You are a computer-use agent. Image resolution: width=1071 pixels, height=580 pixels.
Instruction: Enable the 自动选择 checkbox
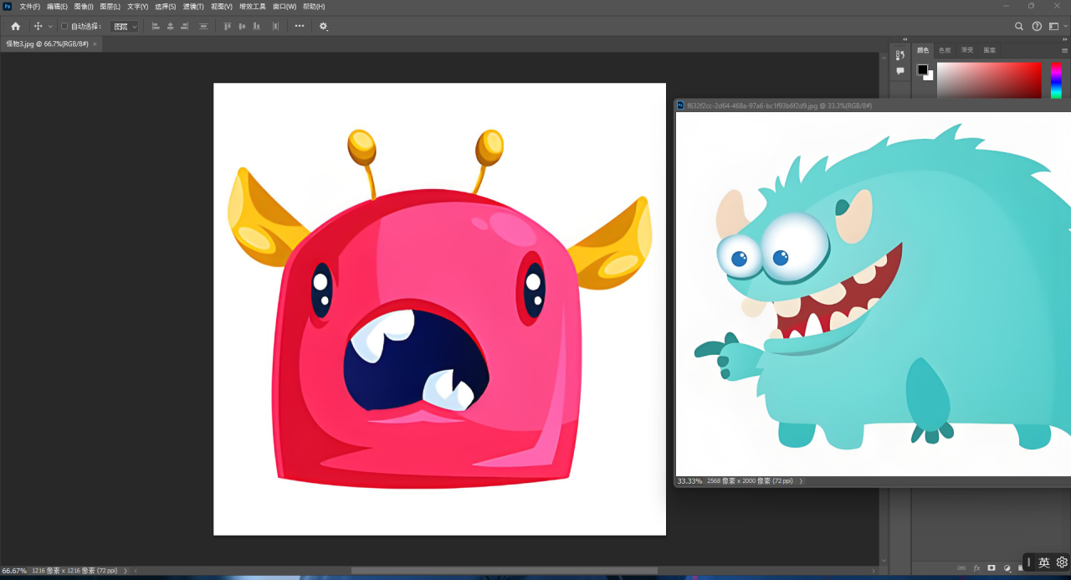coord(64,26)
